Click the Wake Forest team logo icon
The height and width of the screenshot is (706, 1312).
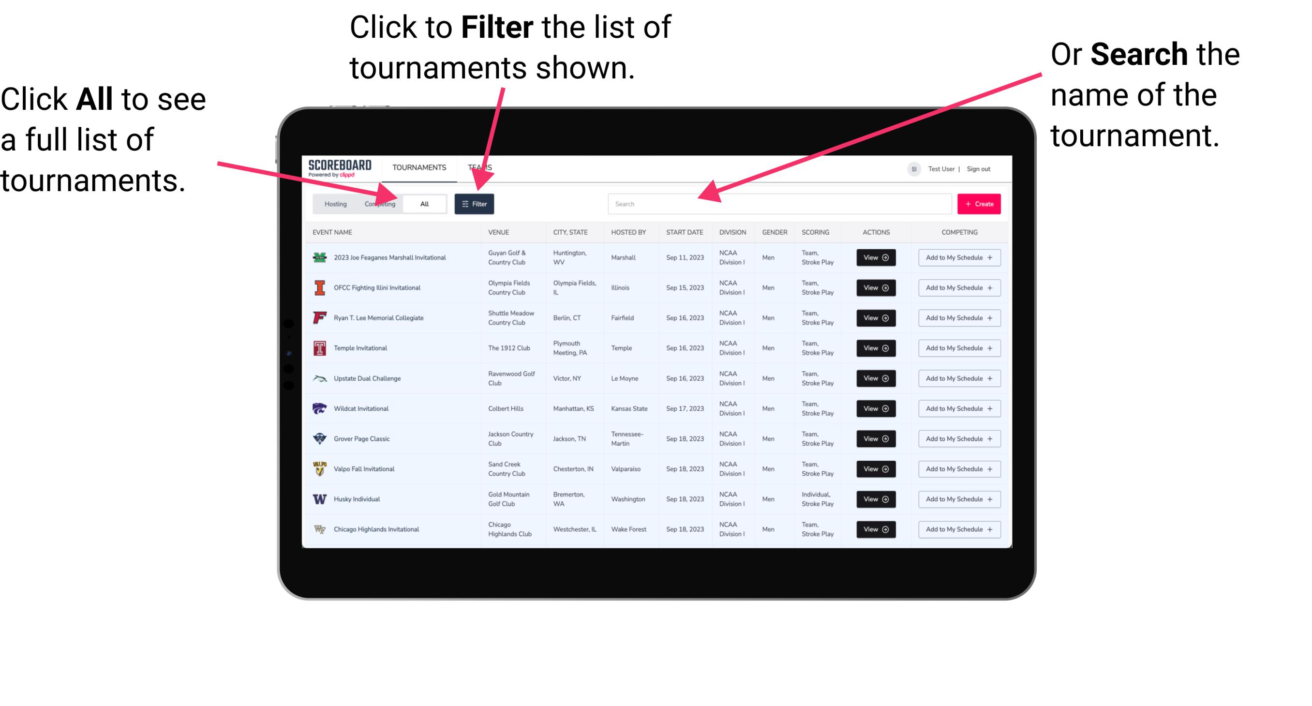point(319,528)
